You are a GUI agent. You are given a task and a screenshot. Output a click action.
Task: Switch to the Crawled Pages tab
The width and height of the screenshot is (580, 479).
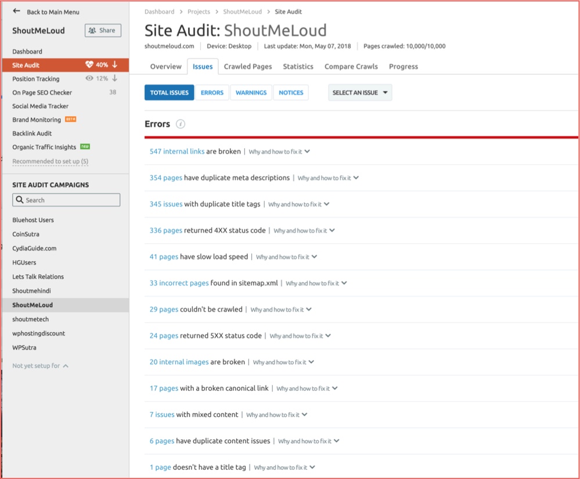click(x=247, y=67)
